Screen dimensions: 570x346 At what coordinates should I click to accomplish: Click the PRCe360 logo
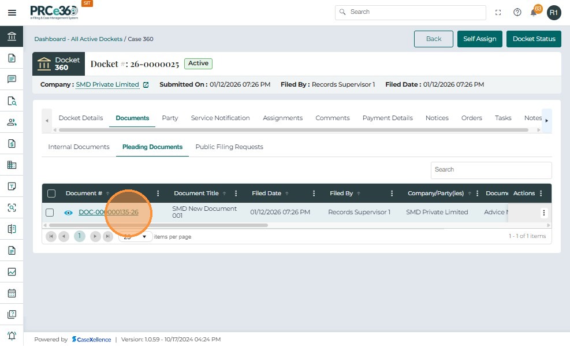click(54, 12)
